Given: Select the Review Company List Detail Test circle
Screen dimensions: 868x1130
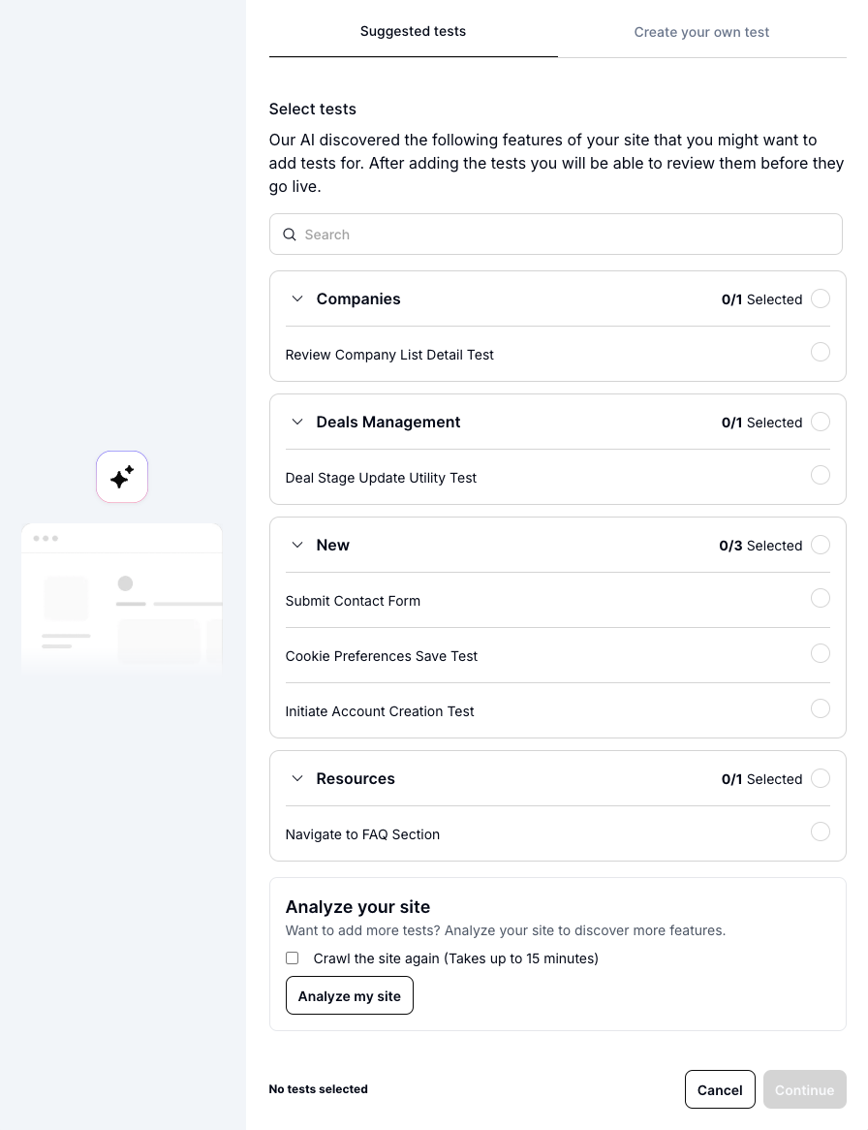Looking at the screenshot, I should (x=821, y=352).
